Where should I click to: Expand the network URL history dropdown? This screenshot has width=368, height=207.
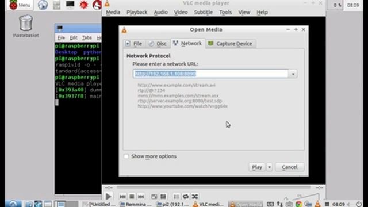(293, 74)
